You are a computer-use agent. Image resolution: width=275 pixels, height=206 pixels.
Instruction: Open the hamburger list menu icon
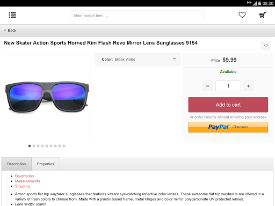tap(12, 15)
